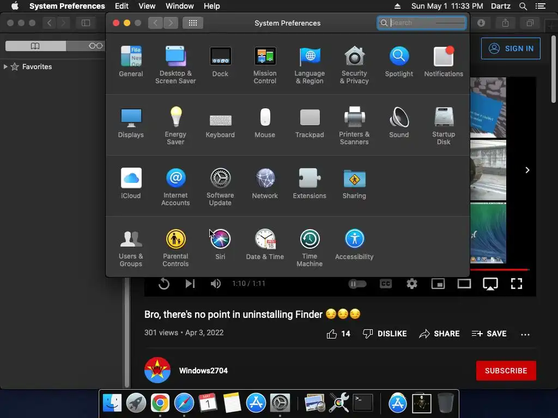Image resolution: width=558 pixels, height=418 pixels.
Task: Open Internet Accounts pane
Action: click(175, 187)
